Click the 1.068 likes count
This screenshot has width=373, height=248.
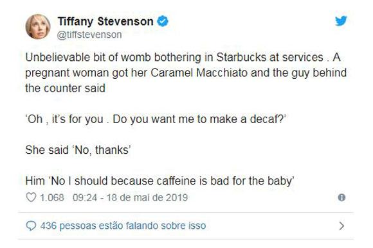pos(52,197)
